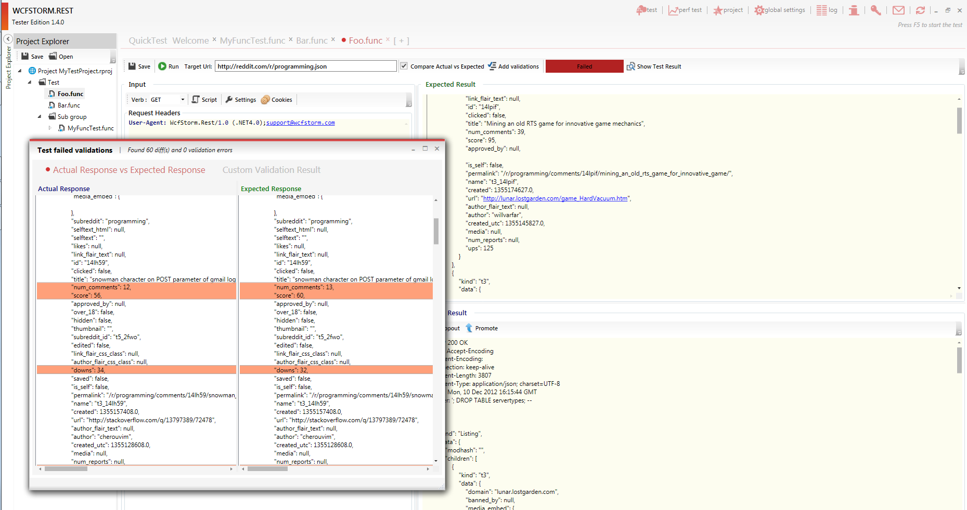
Task: Collapse Project Explorer with round arrow button
Action: point(8,39)
